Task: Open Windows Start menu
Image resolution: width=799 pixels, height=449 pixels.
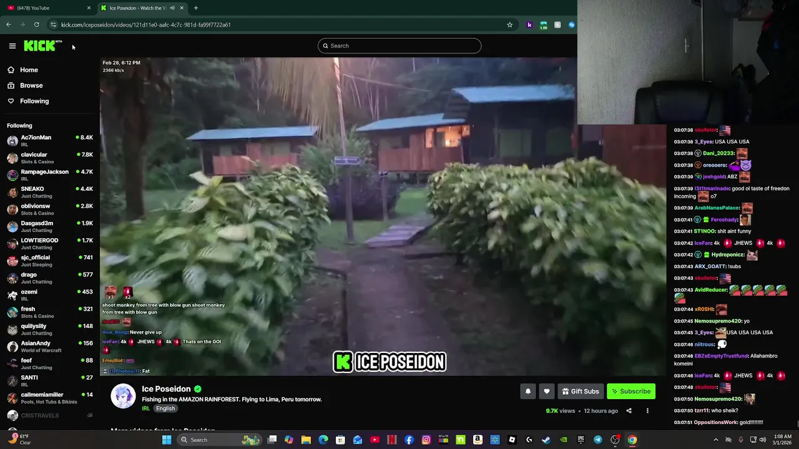Action: coord(167,440)
